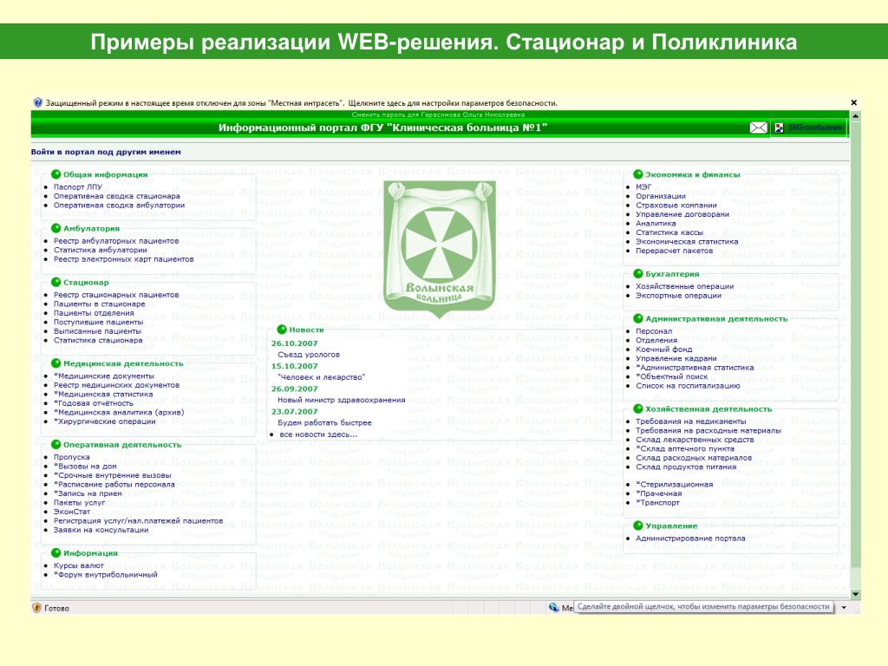
Task: Open Оперативная сводка амбулатории
Action: 120,205
